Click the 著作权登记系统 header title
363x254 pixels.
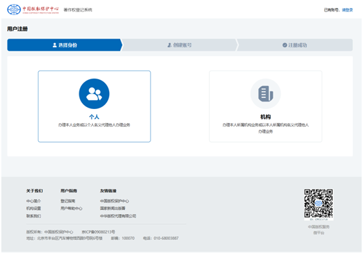[x=78, y=9]
